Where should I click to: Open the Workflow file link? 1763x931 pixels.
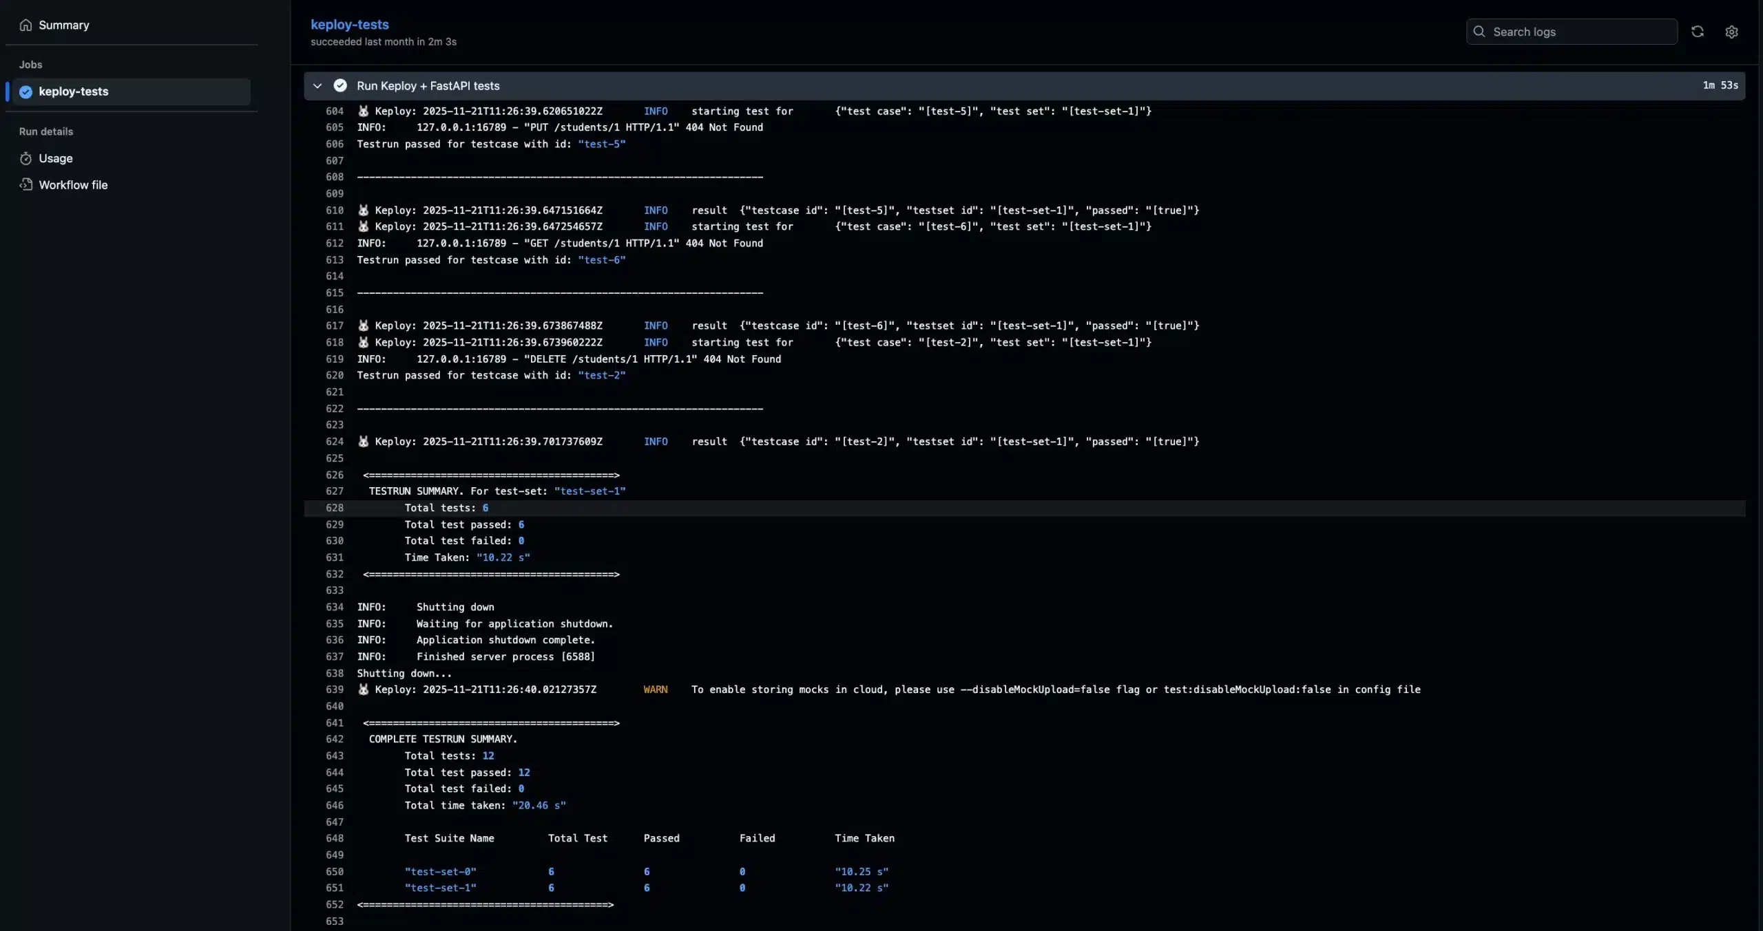(73, 184)
